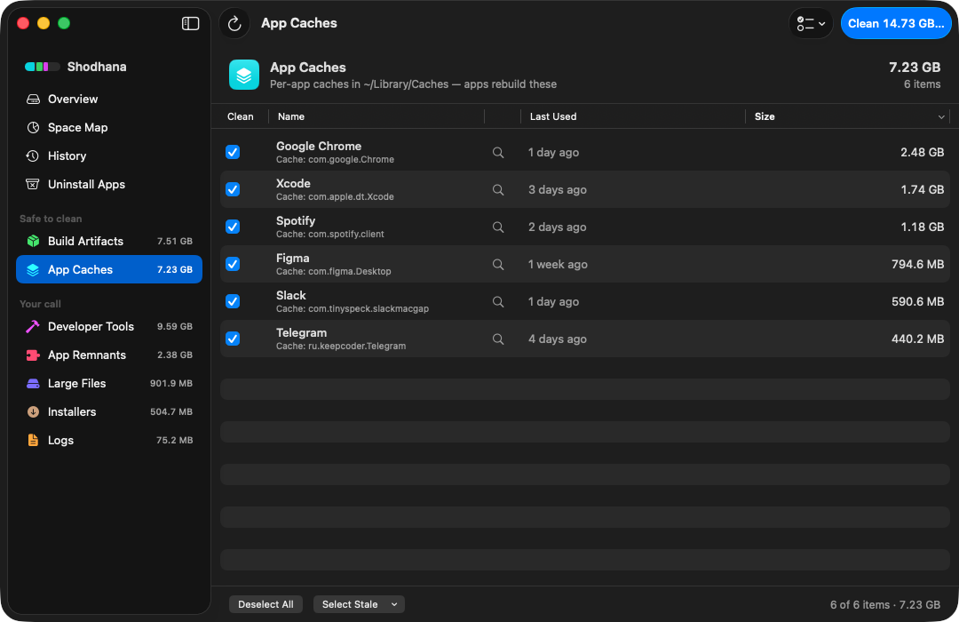Open Overview in the sidebar
Image resolution: width=959 pixels, height=622 pixels.
109,100
